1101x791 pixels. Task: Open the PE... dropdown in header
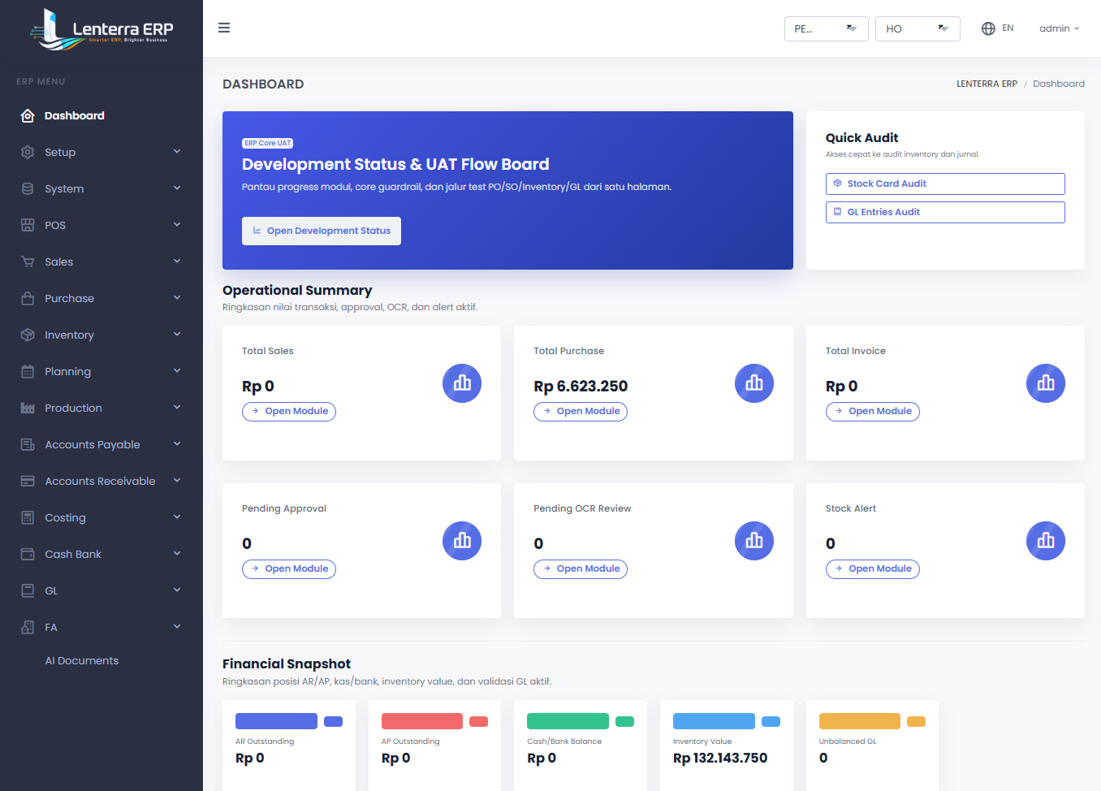tap(827, 28)
